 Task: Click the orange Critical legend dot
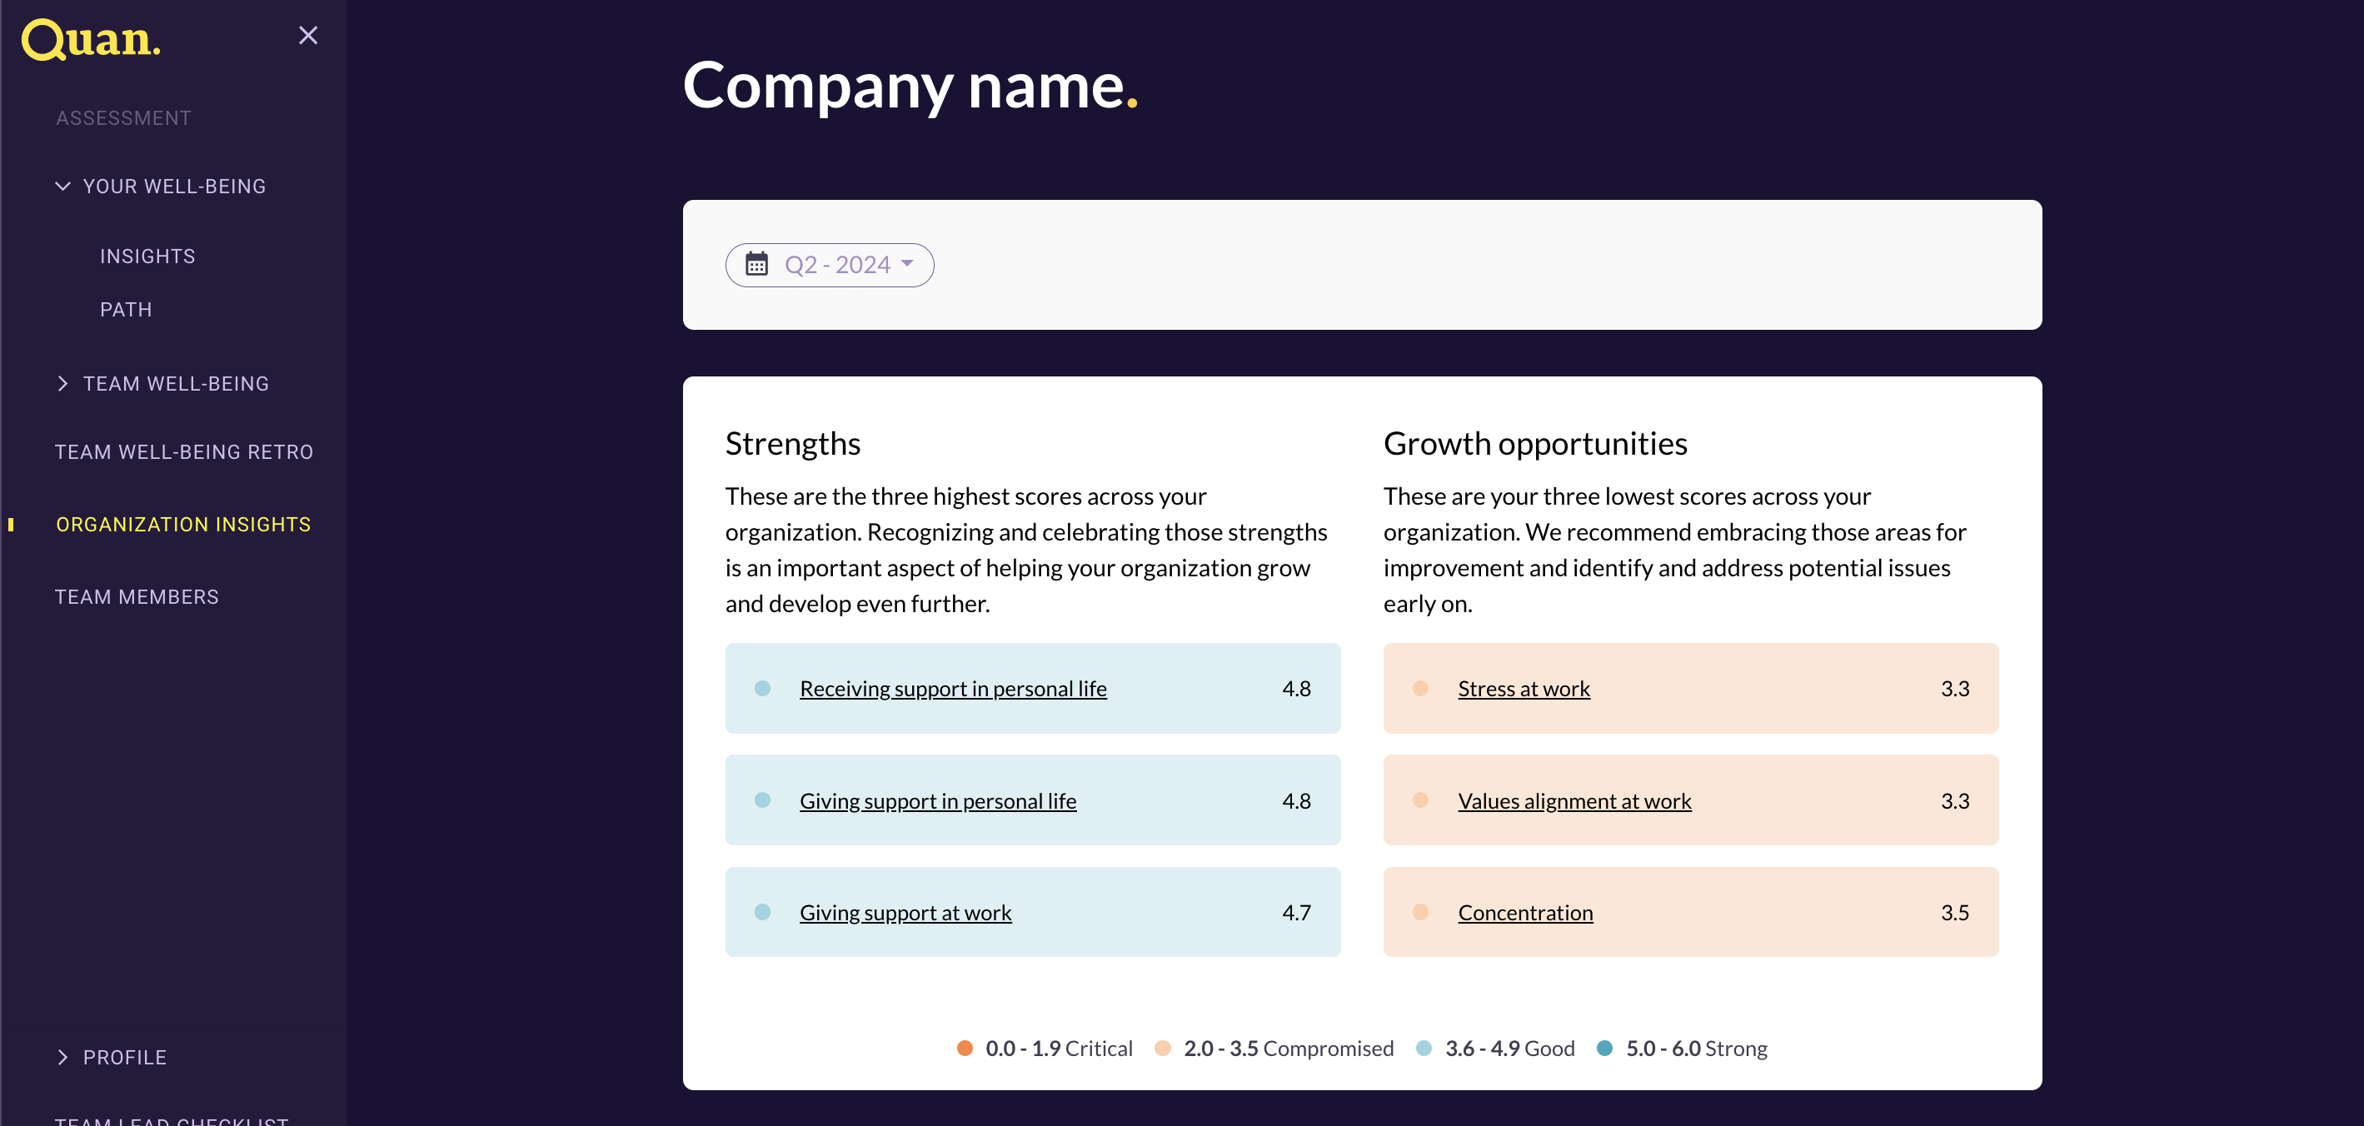[965, 1048]
